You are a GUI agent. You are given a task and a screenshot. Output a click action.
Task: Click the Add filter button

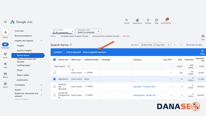tap(126, 36)
